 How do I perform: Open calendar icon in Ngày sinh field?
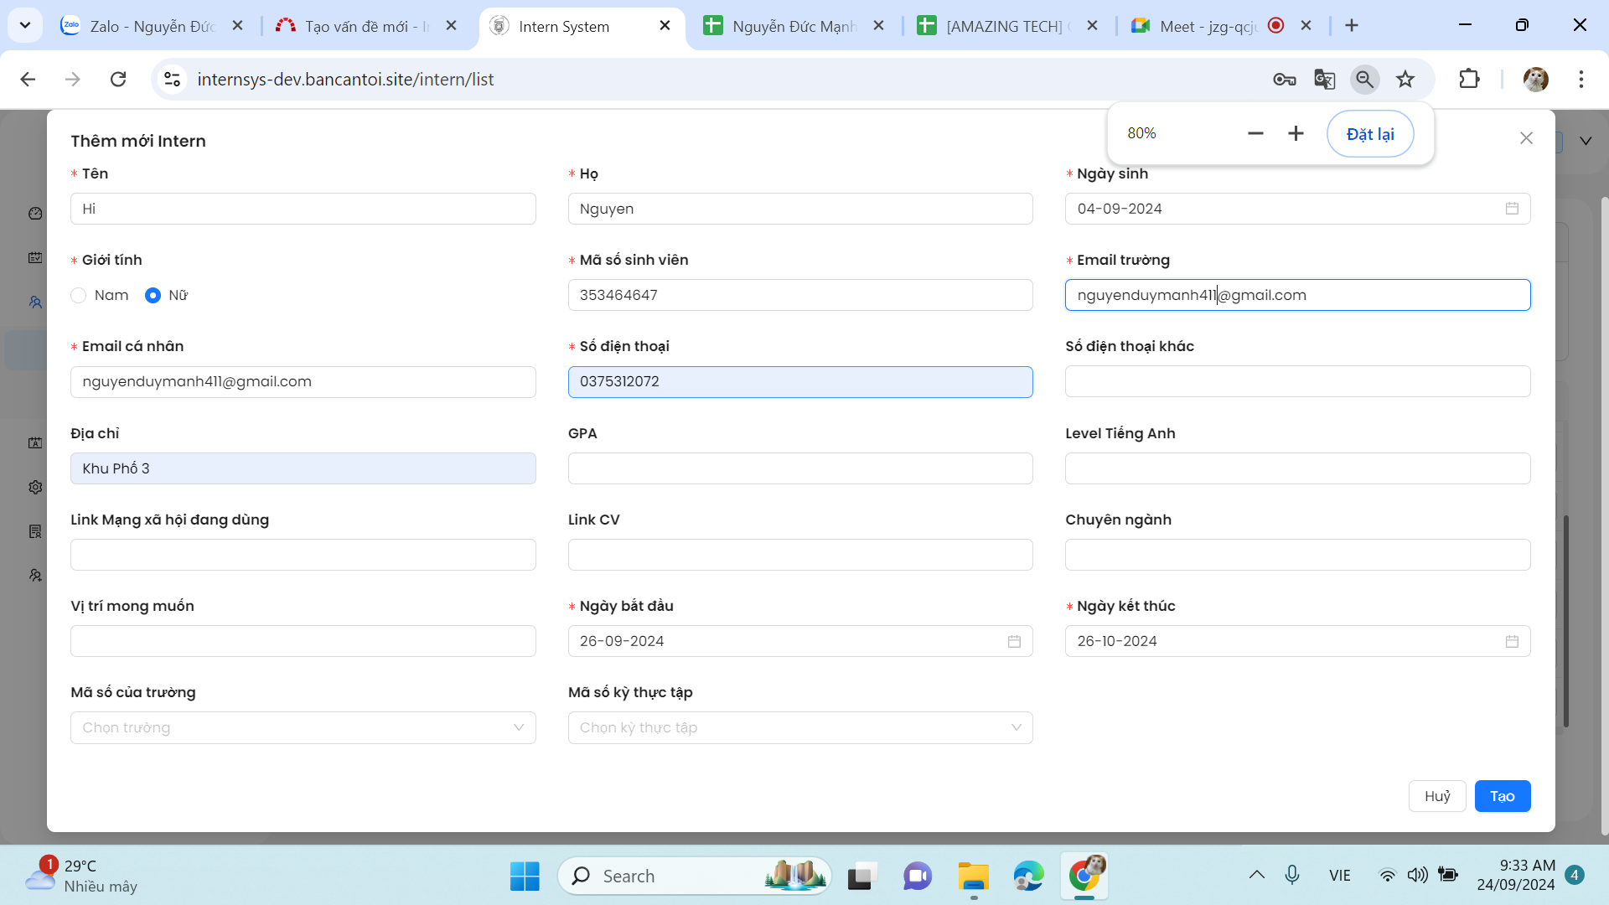(x=1512, y=209)
